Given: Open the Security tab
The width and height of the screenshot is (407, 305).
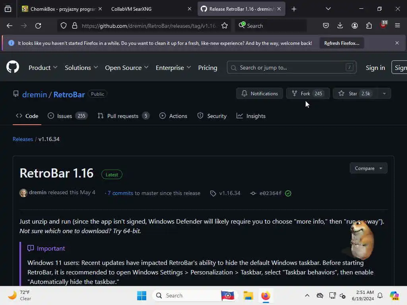Looking at the screenshot, I should click(x=212, y=116).
